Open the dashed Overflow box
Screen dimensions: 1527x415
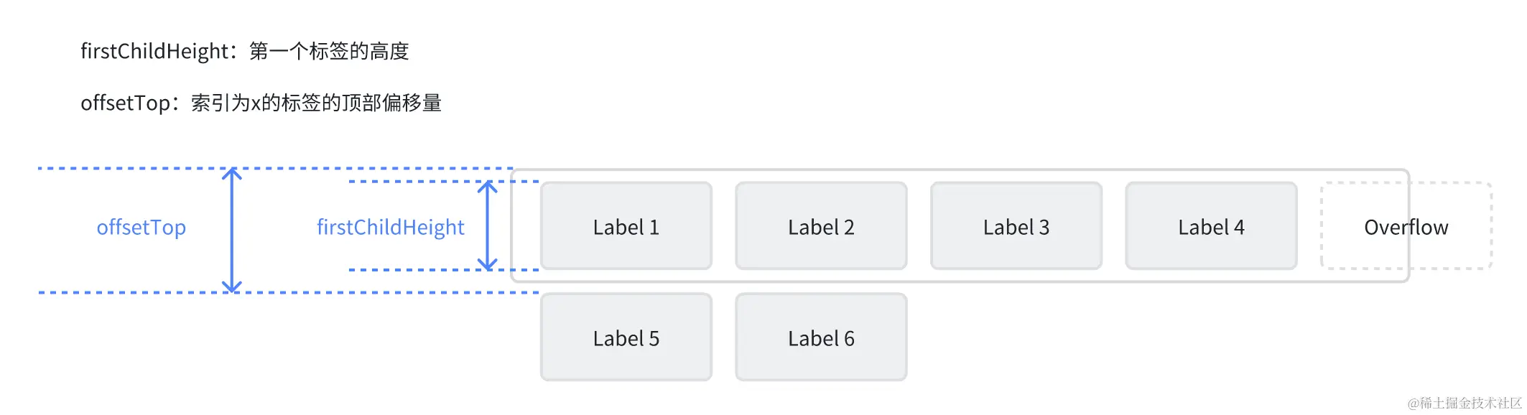tap(1406, 226)
